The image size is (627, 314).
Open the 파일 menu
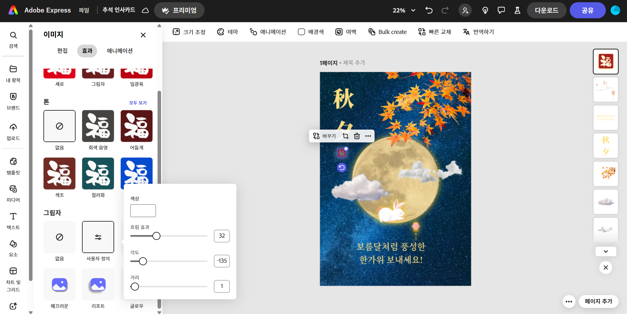coord(84,10)
